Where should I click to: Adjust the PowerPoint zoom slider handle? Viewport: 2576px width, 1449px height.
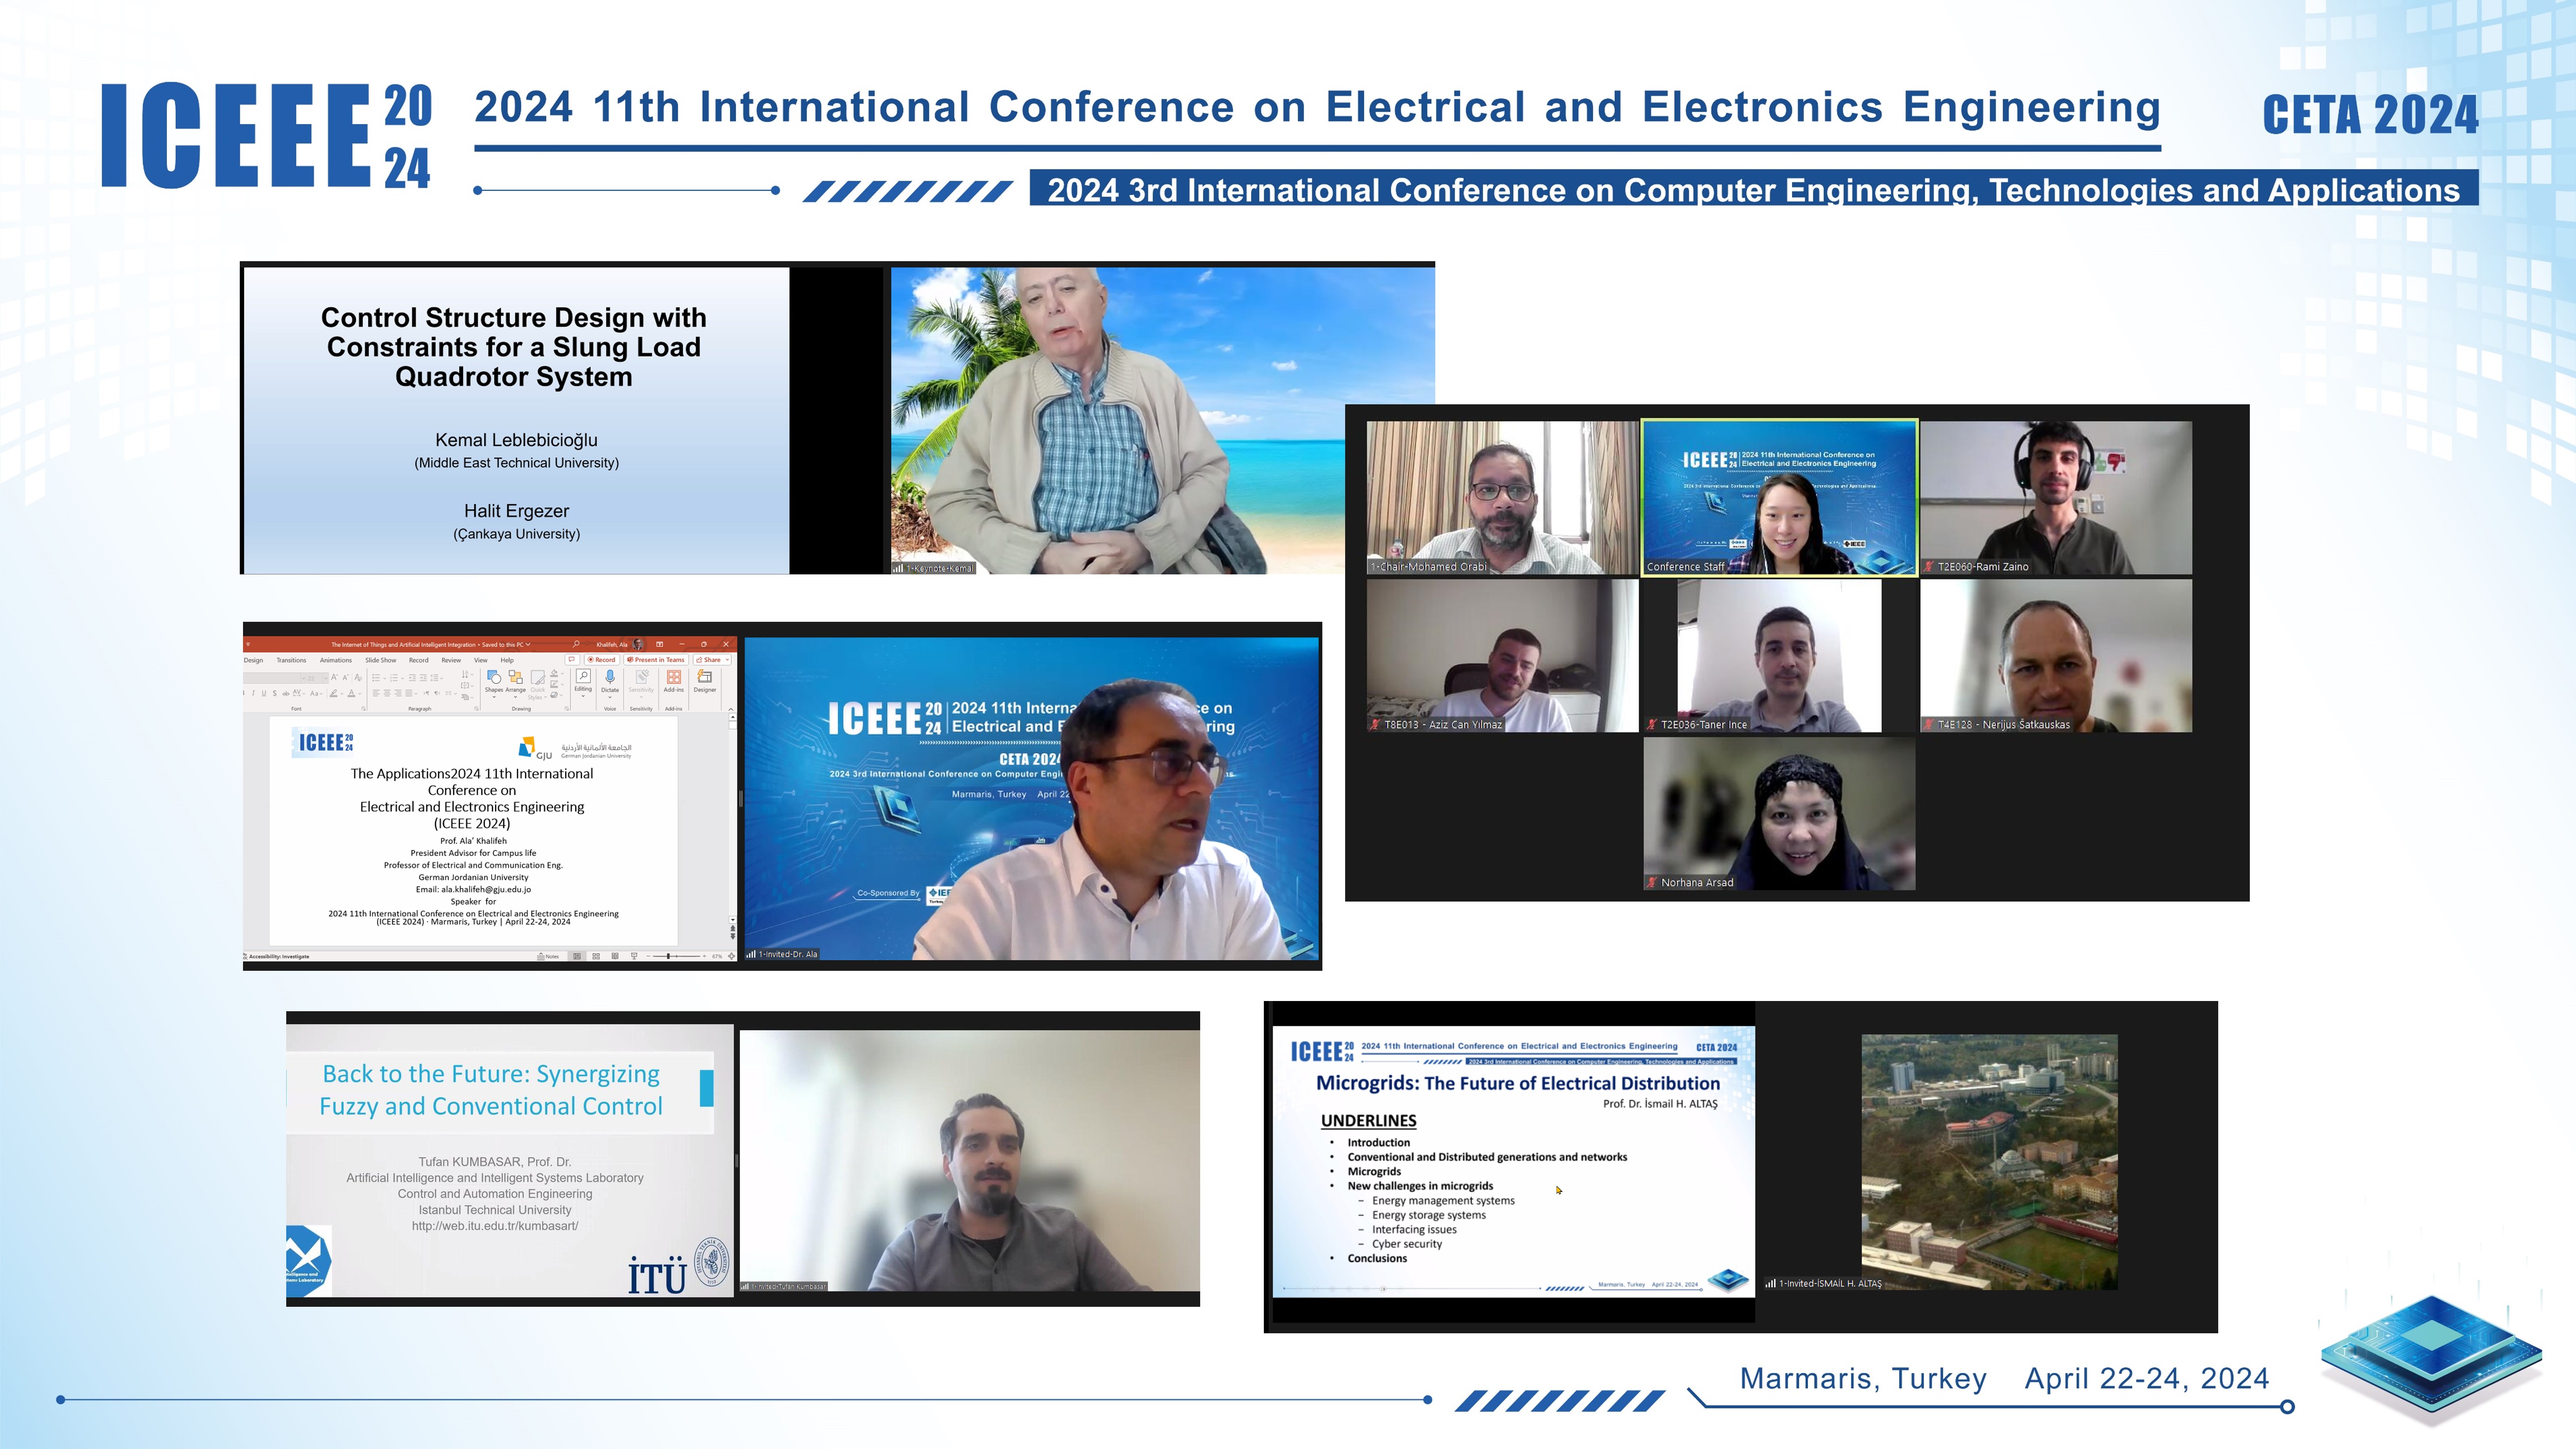tap(668, 956)
